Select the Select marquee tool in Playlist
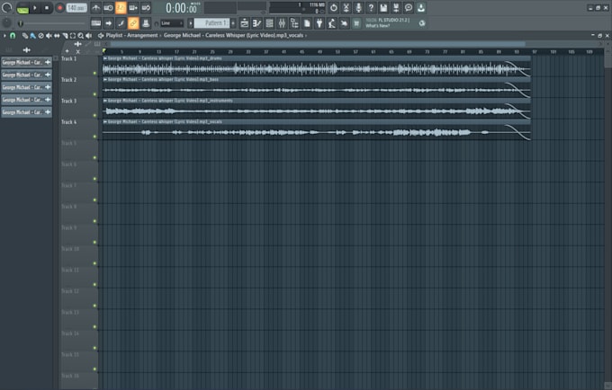 click(x=73, y=36)
